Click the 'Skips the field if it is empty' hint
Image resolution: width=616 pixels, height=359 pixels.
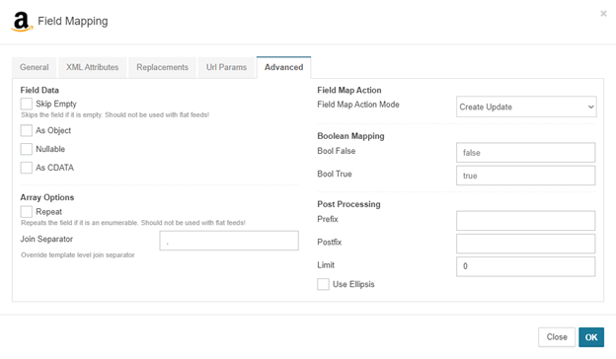click(115, 115)
